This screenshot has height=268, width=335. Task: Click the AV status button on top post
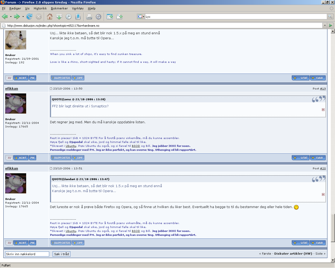pyautogui.click(x=9, y=78)
